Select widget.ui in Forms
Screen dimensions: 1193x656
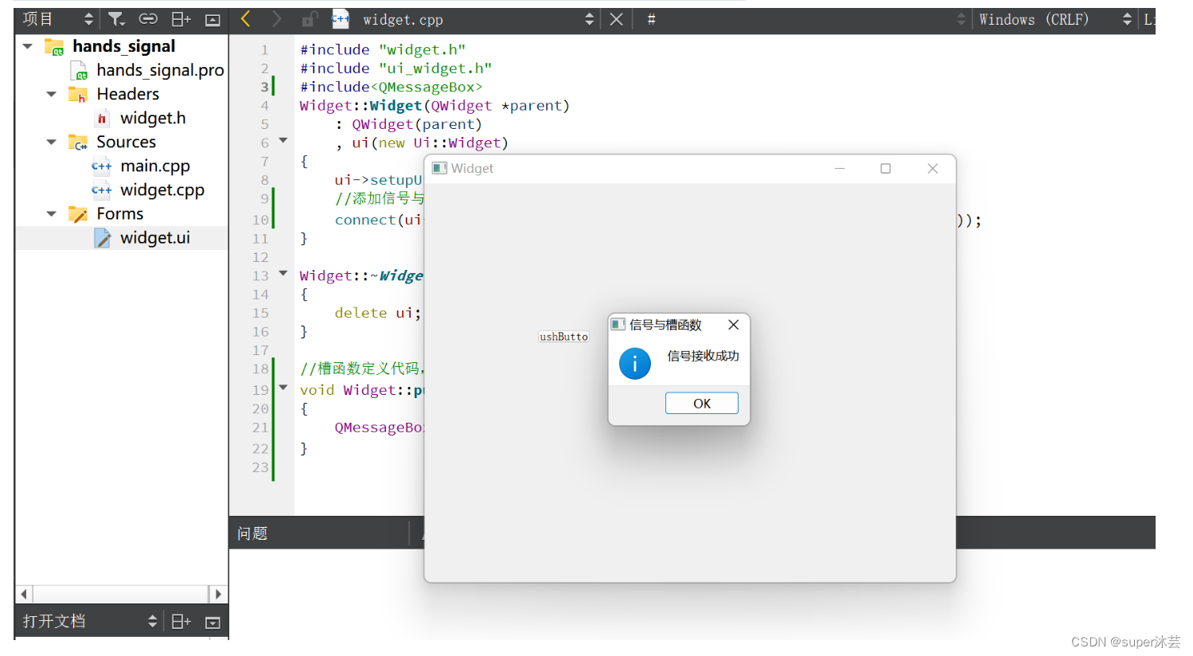coord(155,237)
